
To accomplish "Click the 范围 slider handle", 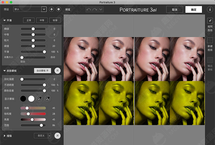I will tap(41, 125).
